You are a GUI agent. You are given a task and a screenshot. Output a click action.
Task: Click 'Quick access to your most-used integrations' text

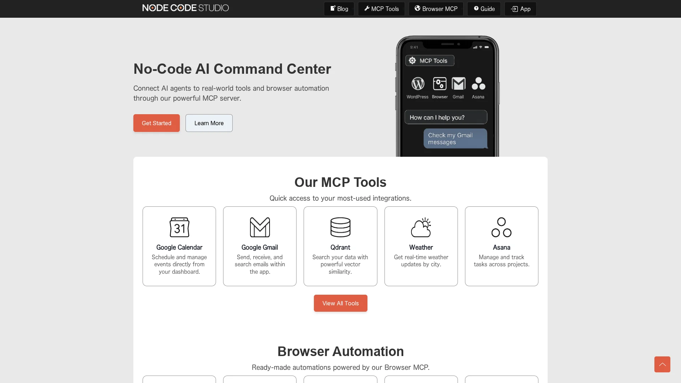click(340, 198)
